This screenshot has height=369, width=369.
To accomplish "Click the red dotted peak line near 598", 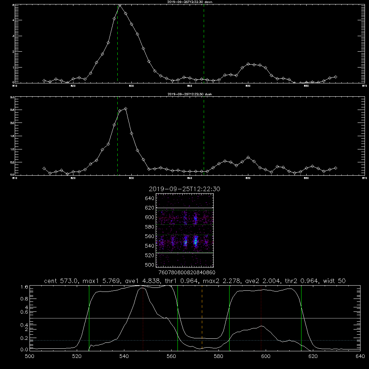I will click(x=261, y=318).
